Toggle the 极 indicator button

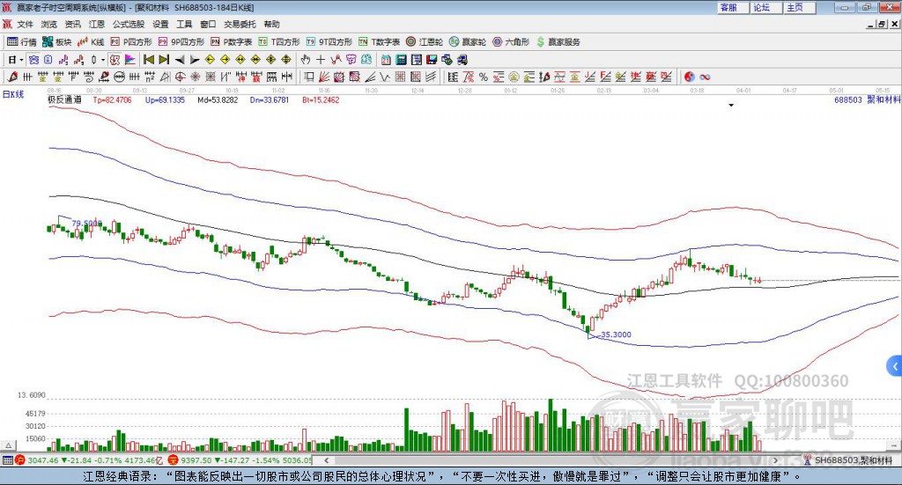[x=115, y=60]
